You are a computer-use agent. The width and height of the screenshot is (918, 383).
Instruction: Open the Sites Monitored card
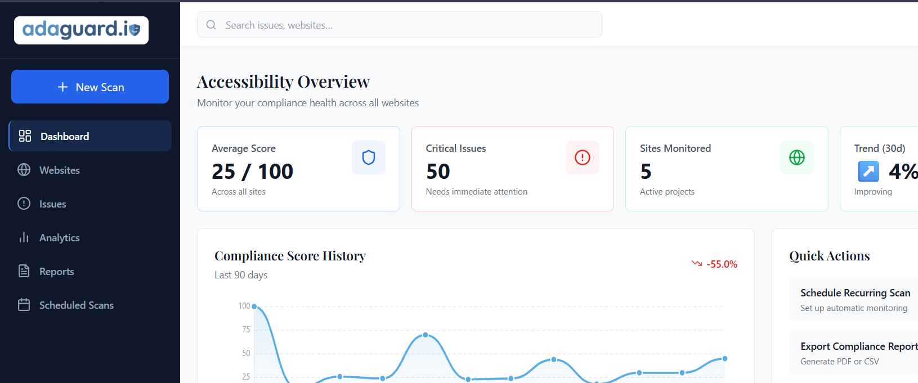coord(727,169)
